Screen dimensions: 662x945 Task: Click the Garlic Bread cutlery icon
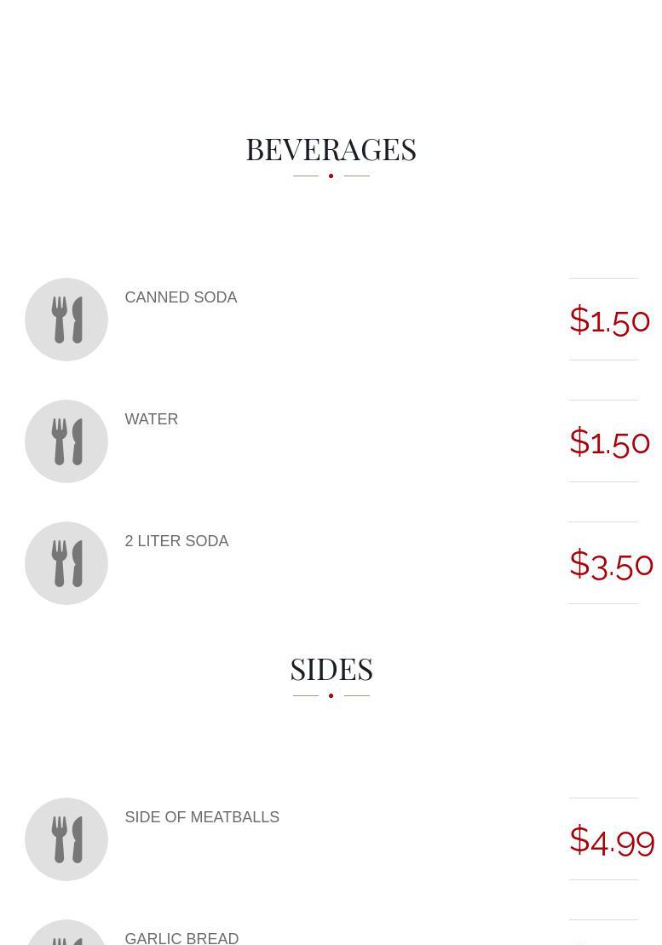point(66,934)
